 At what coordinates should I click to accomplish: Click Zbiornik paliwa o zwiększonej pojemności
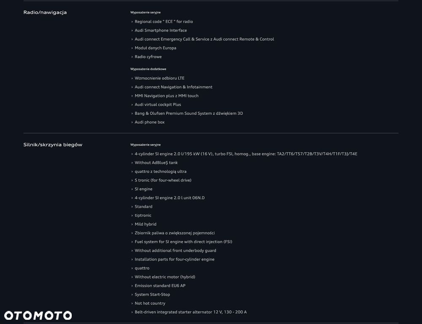pos(175,233)
